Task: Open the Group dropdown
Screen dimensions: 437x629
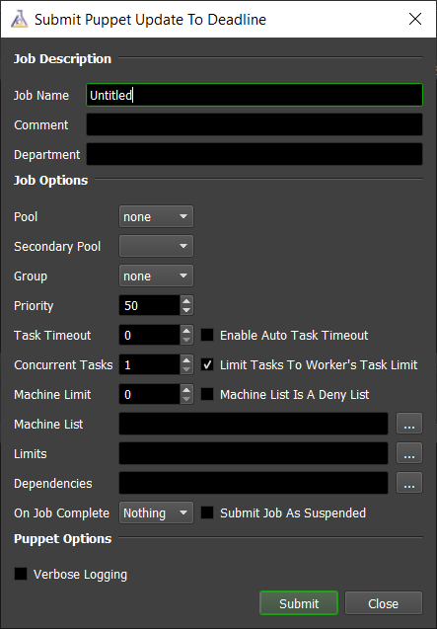Action: click(156, 276)
